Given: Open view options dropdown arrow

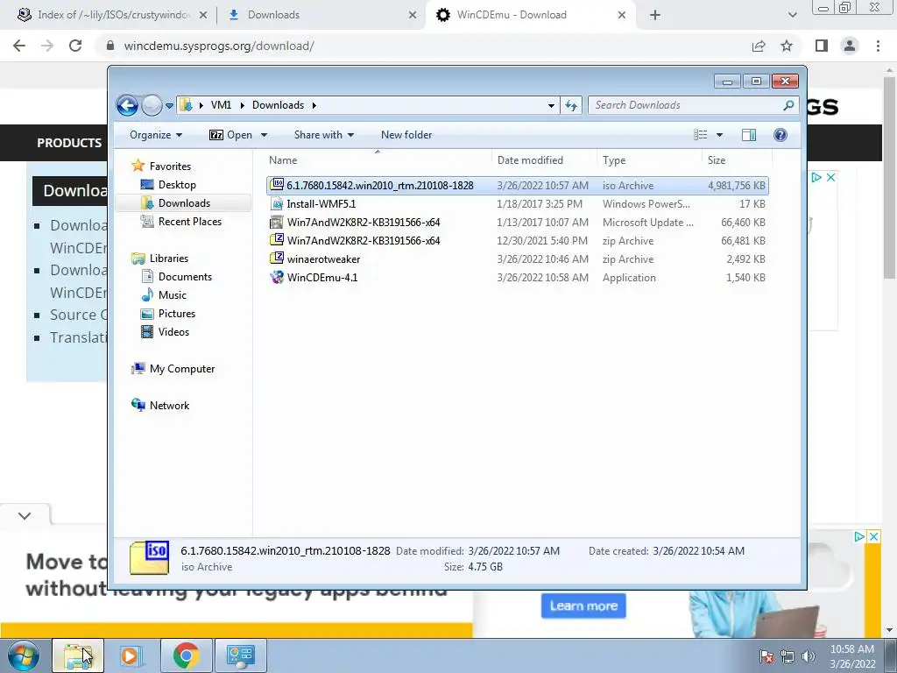Looking at the screenshot, I should (x=720, y=135).
